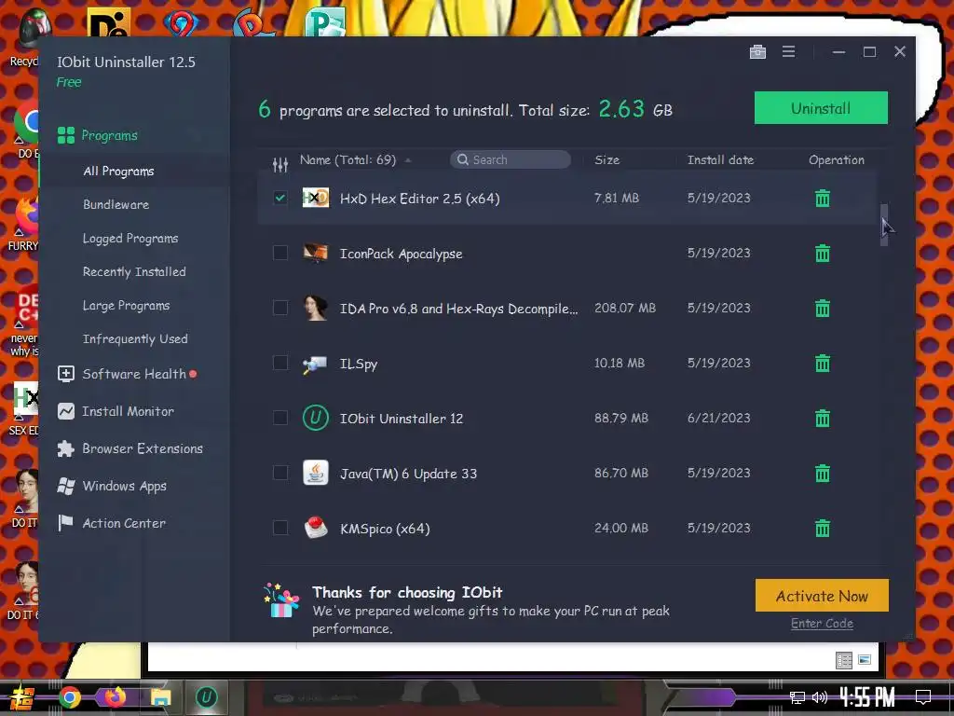
Task: Click trash icon for ILSpy
Action: click(x=822, y=364)
